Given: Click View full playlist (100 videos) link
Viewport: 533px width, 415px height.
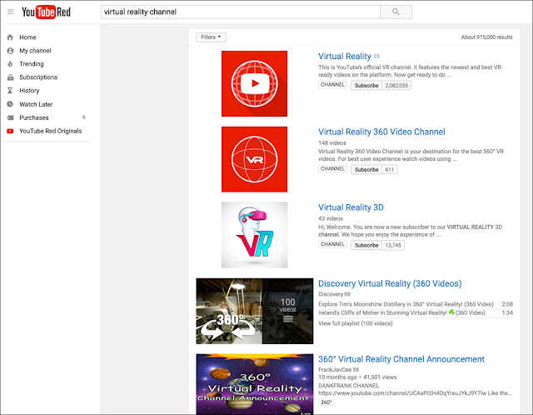Looking at the screenshot, I should pos(356,323).
